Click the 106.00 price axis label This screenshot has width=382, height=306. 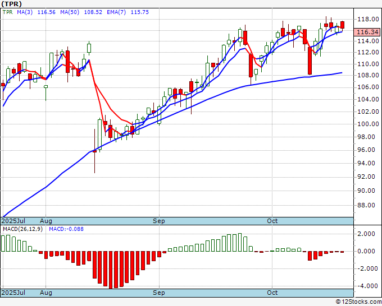[368, 87]
